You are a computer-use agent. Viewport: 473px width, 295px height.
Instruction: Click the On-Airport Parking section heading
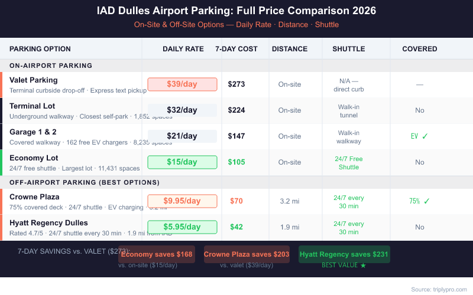pos(51,65)
